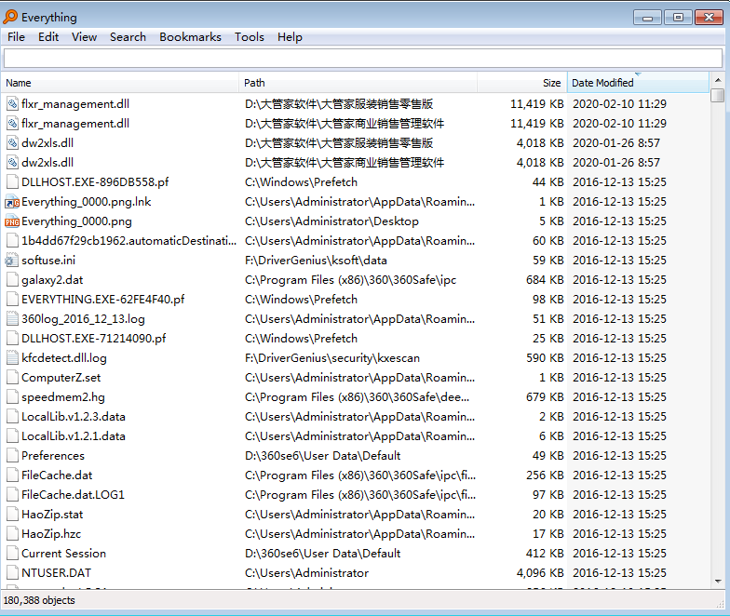Click the HaoZip.hzc file icon
The image size is (730, 616).
pyautogui.click(x=13, y=534)
